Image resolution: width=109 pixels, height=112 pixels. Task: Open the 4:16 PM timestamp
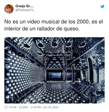tap(36, 107)
